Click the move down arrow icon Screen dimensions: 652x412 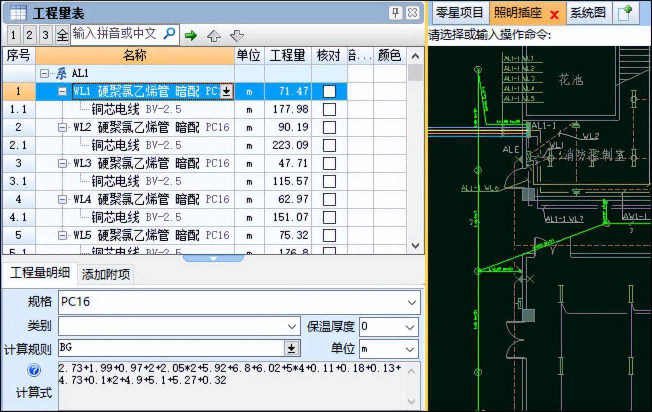[236, 36]
